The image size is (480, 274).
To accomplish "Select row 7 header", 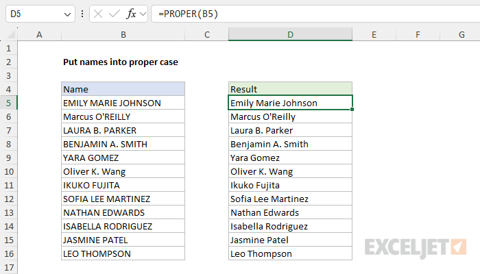I will click(x=8, y=130).
